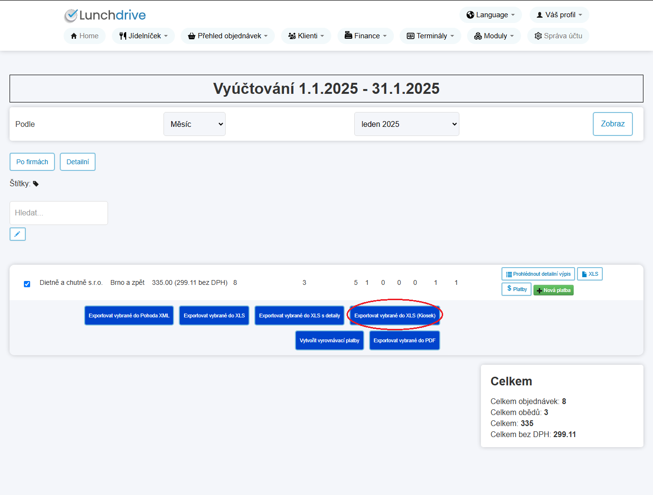Expand the Měsíc period selector

click(x=195, y=124)
